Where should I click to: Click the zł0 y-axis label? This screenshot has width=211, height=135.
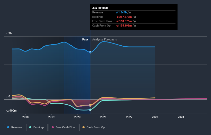[x=8, y=96]
